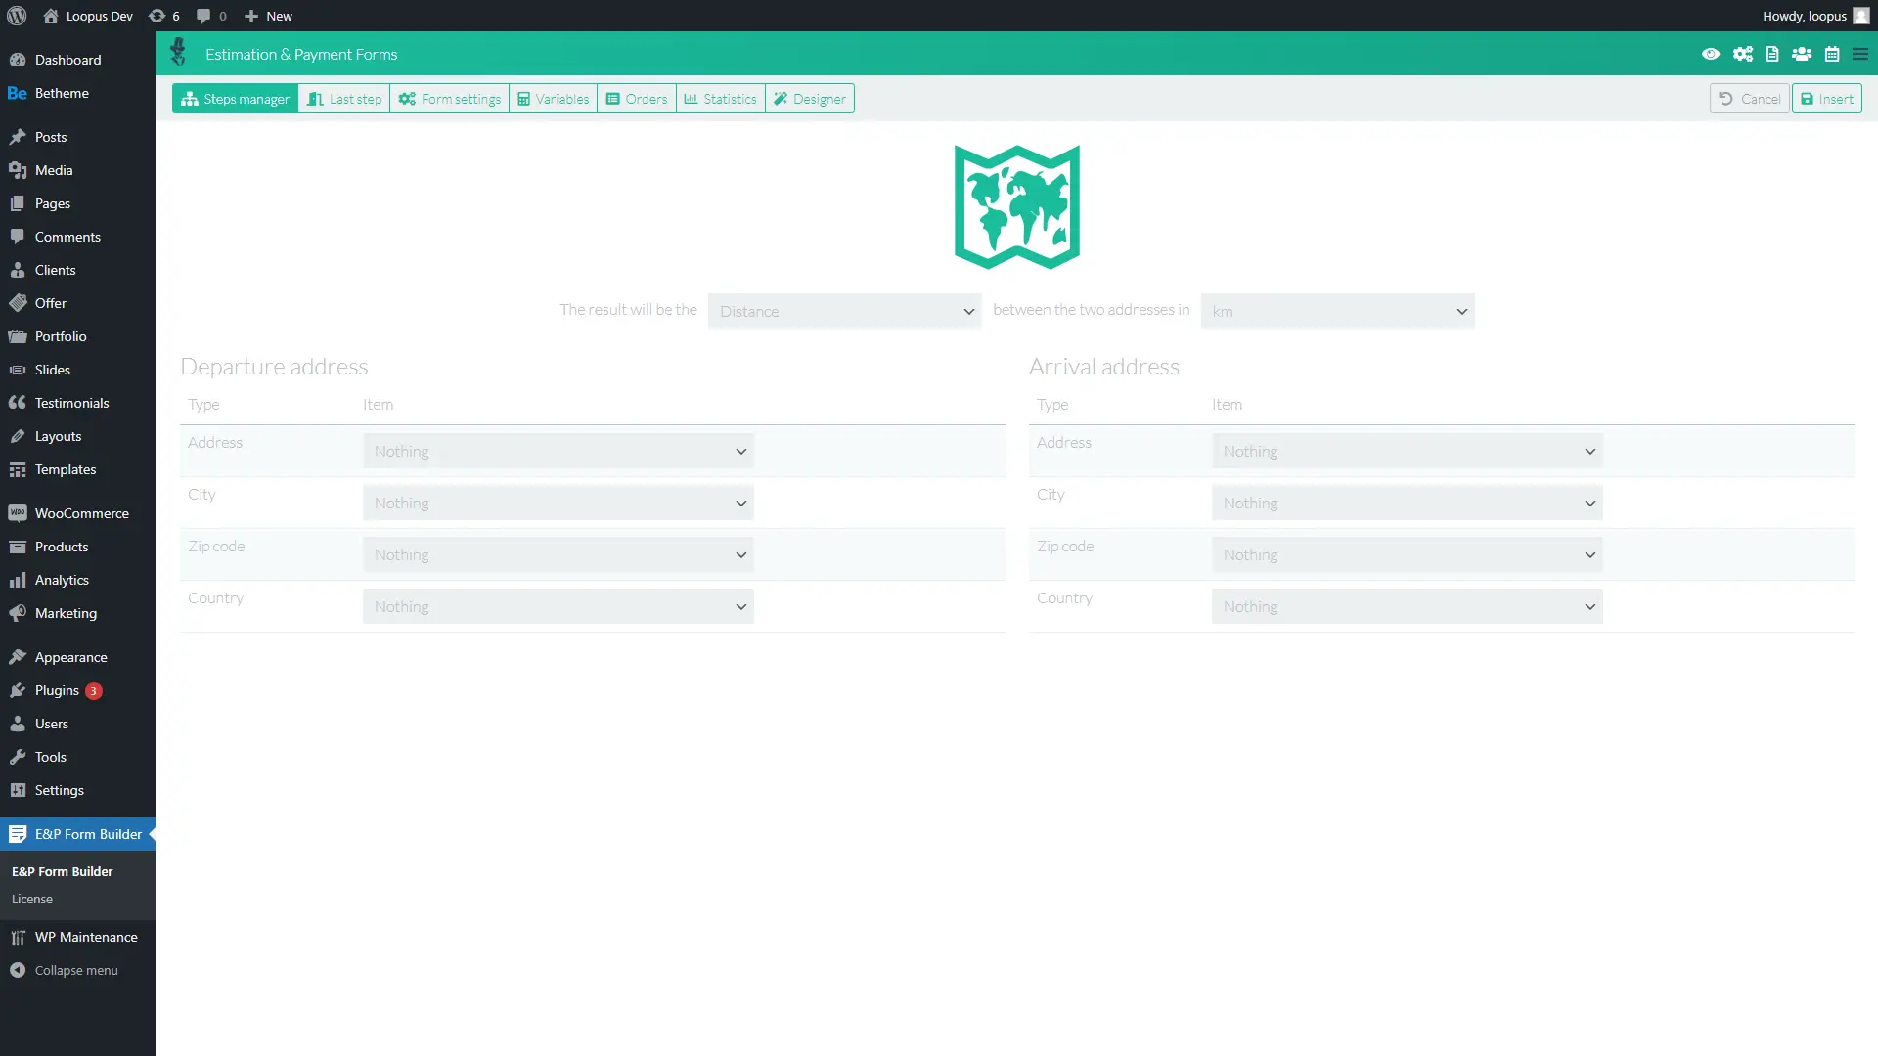Image resolution: width=1878 pixels, height=1056 pixels.
Task: Open the License link under E&P Form Builder
Action: coord(31,899)
